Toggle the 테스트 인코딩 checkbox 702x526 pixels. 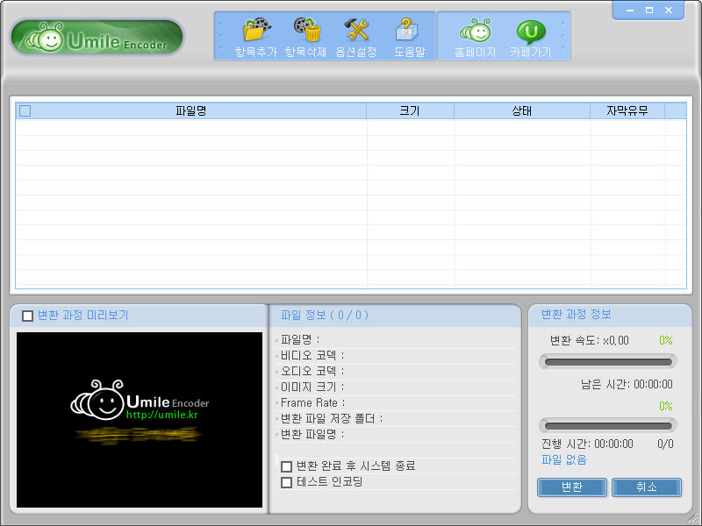tap(287, 483)
